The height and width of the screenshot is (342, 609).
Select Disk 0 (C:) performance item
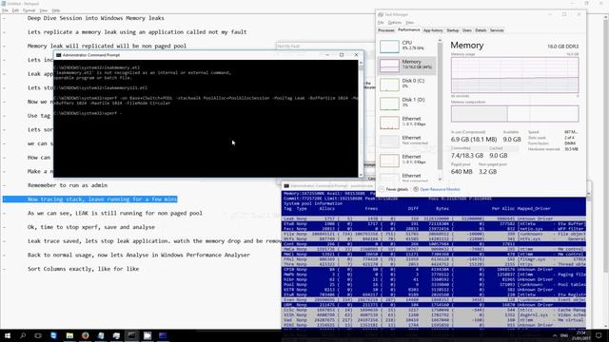click(x=406, y=85)
